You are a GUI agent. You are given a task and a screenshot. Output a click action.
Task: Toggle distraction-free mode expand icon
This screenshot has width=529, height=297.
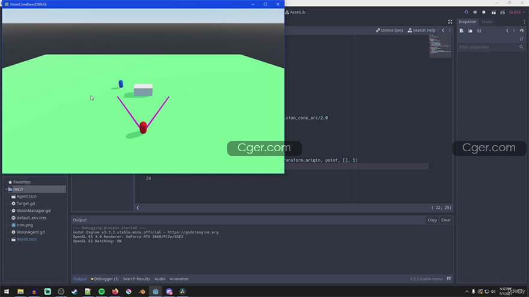[450, 22]
